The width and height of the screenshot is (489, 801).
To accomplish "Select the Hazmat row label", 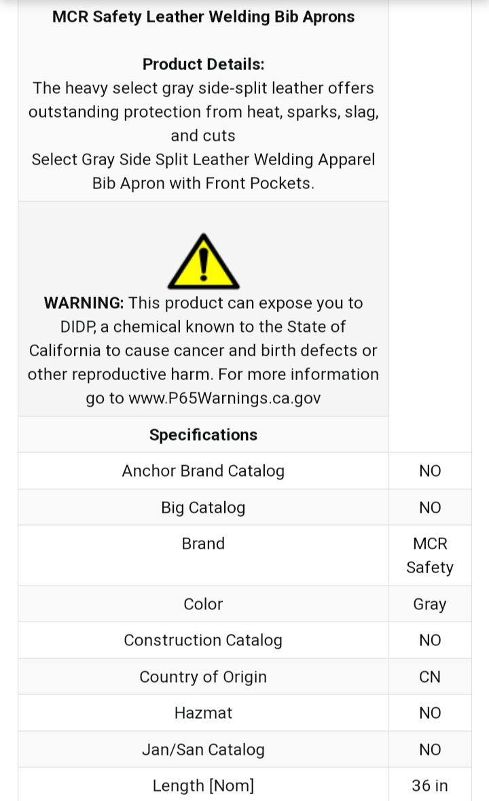I will pos(203,713).
